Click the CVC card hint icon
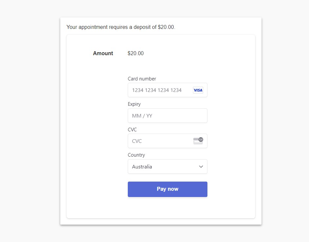 198,141
